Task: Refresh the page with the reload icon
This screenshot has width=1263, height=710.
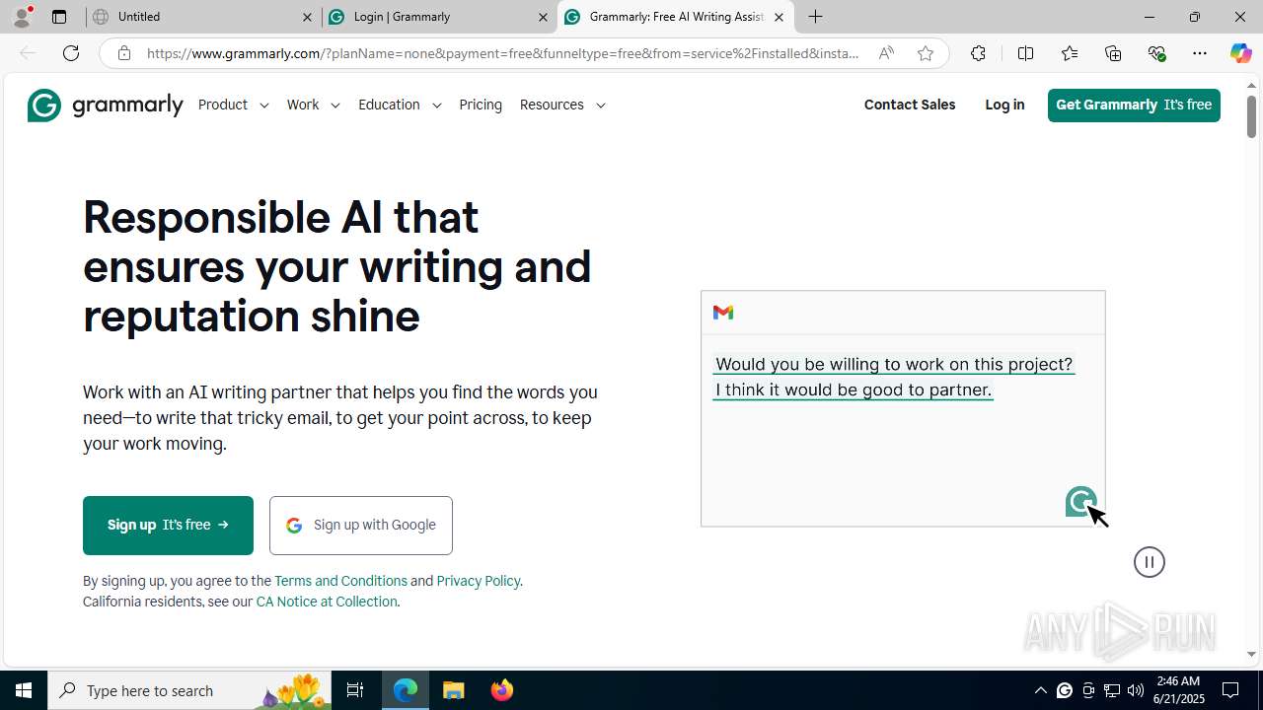Action: [x=71, y=53]
